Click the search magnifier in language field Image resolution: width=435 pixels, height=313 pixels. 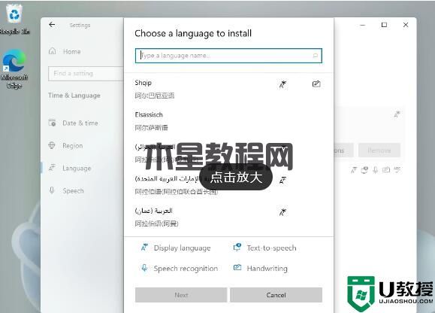coord(315,56)
